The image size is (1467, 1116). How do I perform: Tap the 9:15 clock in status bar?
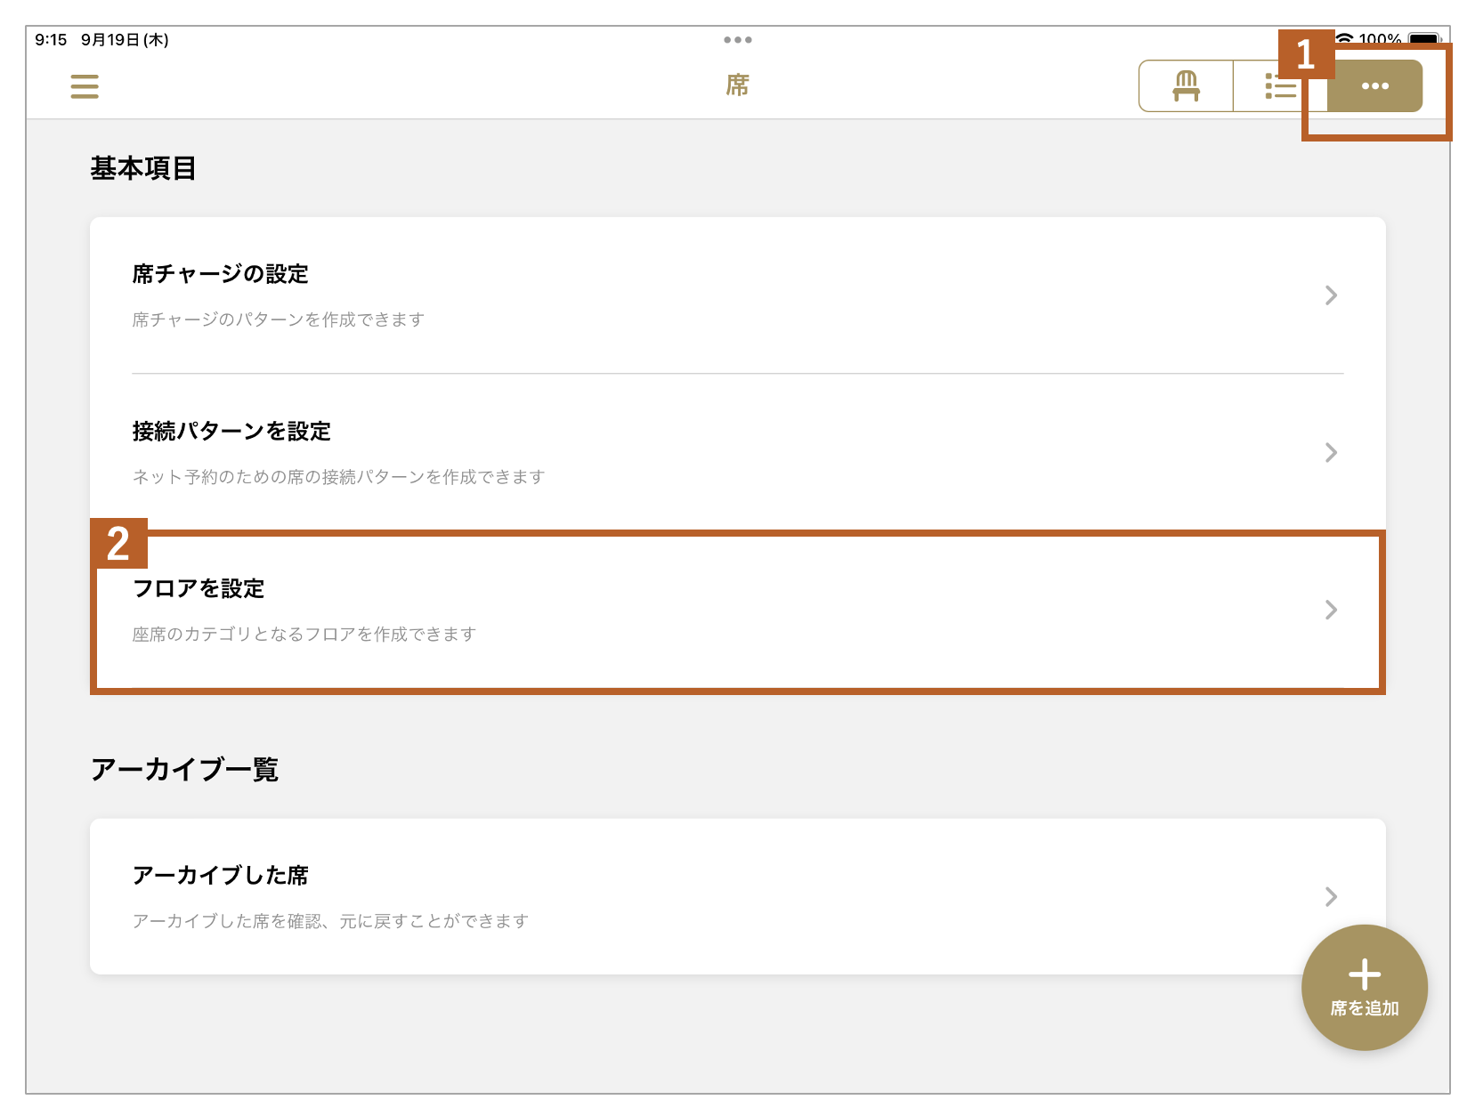click(x=51, y=40)
